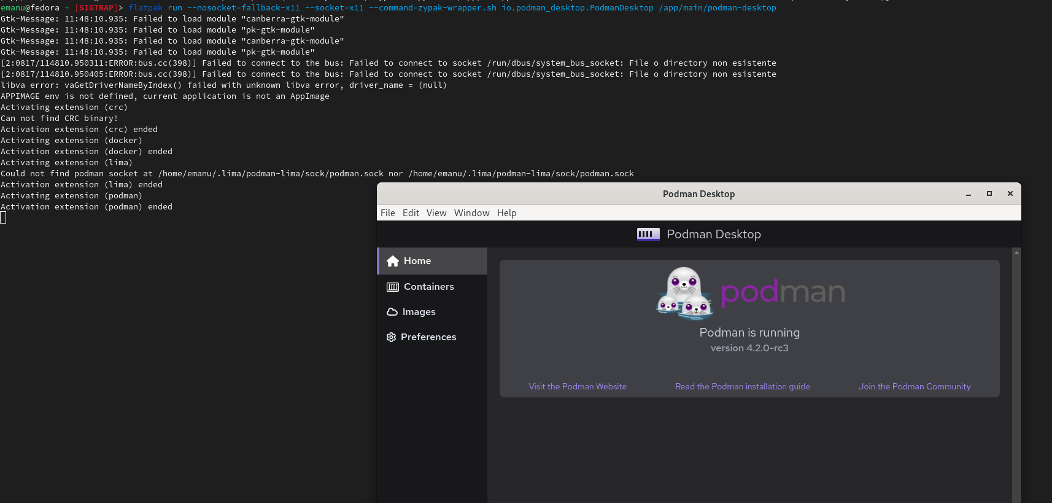The image size is (1052, 503).
Task: Click the Podman Desktop window title bar text
Action: pyautogui.click(x=698, y=194)
